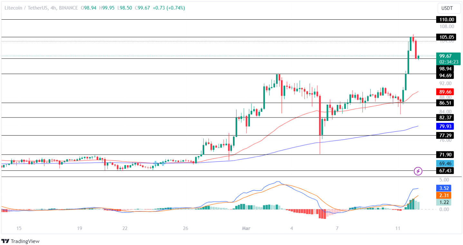Select the 94.69 price level label
The image size is (463, 245).
[x=445, y=76]
